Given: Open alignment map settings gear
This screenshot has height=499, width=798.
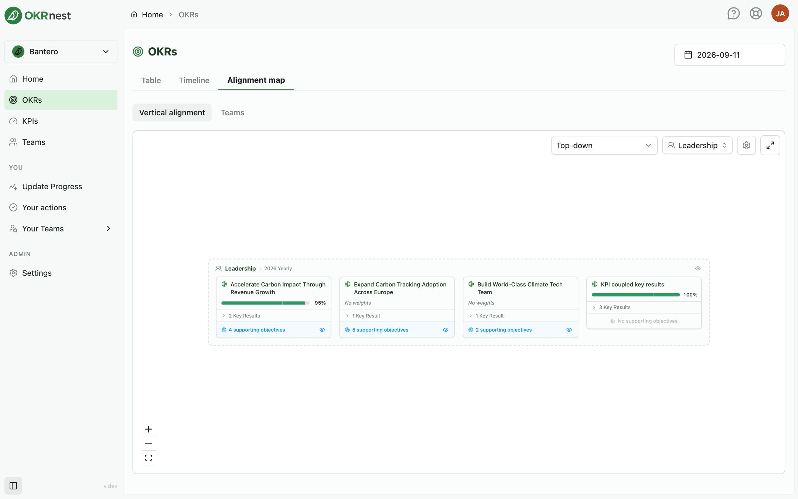Looking at the screenshot, I should 746,145.
